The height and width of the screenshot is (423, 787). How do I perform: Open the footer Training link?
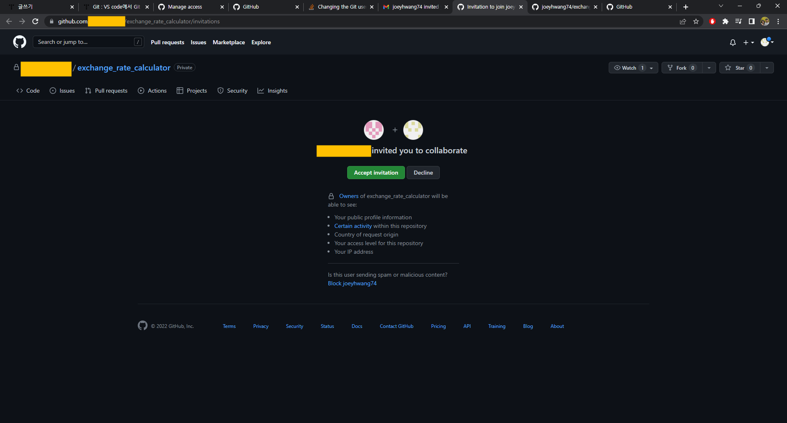[x=496, y=326]
